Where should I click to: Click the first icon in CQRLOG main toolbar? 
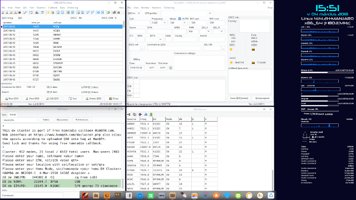tap(3, 12)
